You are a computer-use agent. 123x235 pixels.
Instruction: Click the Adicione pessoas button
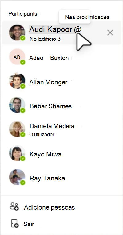[49, 207]
